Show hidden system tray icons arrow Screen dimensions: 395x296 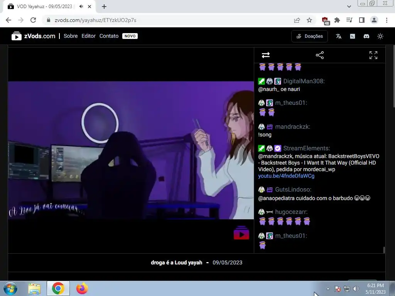point(328,289)
